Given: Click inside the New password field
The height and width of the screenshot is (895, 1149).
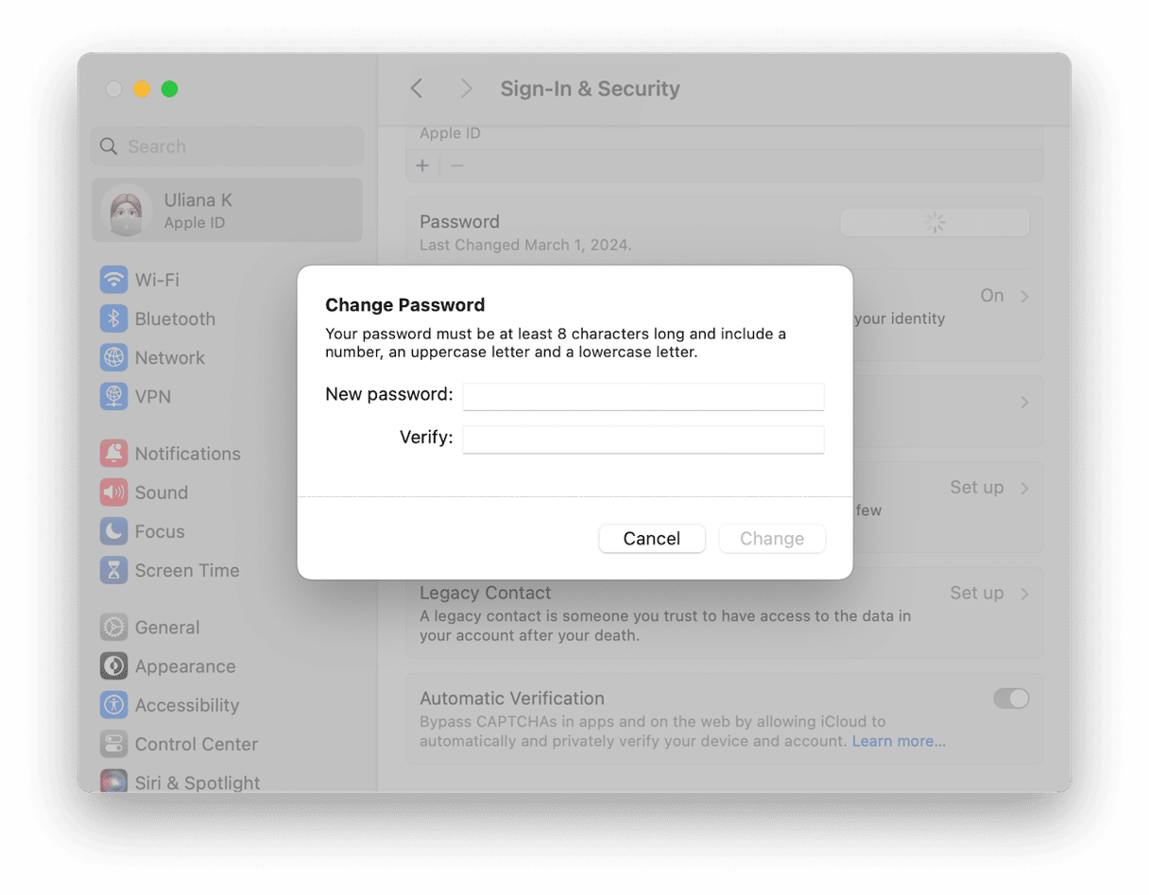Looking at the screenshot, I should pos(643,396).
